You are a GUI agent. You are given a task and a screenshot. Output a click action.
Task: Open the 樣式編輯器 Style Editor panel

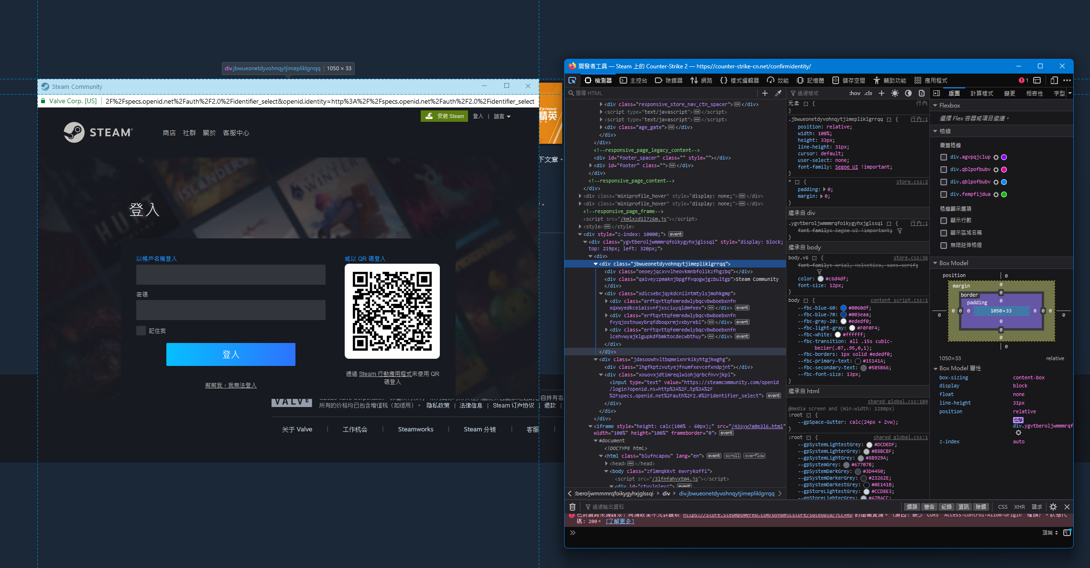click(x=740, y=80)
